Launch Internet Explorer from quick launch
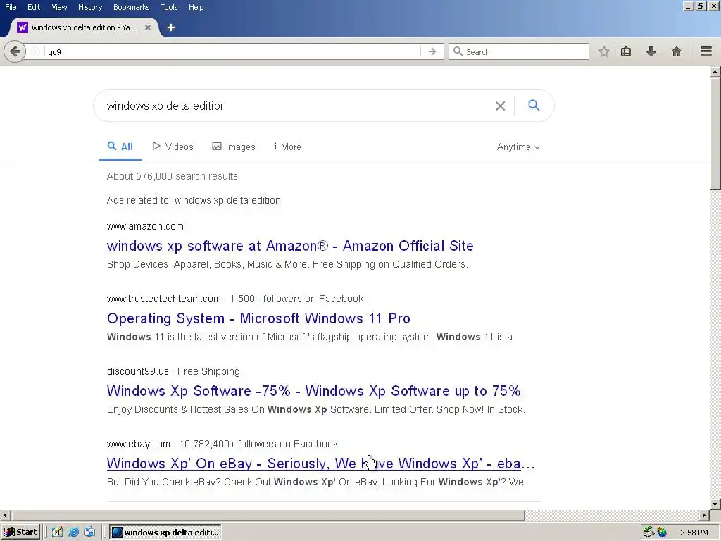 point(73,533)
